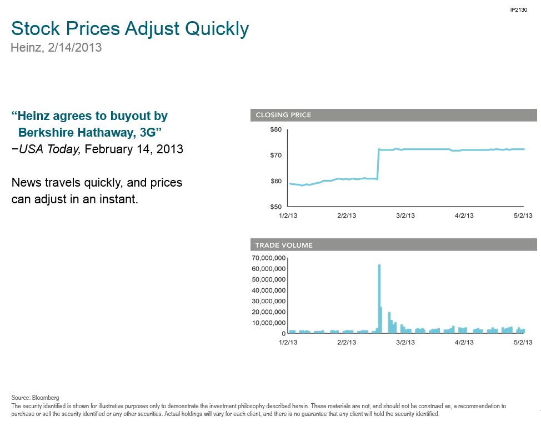Click the '60,000,000' volume axis label
Screen dimensions: 541x426
tap(269, 269)
